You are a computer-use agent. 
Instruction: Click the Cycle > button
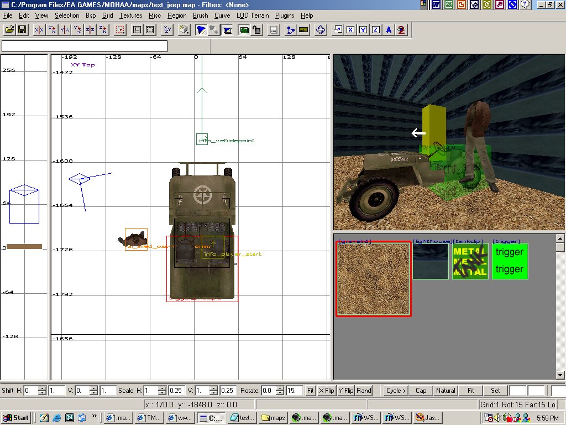pyautogui.click(x=396, y=391)
